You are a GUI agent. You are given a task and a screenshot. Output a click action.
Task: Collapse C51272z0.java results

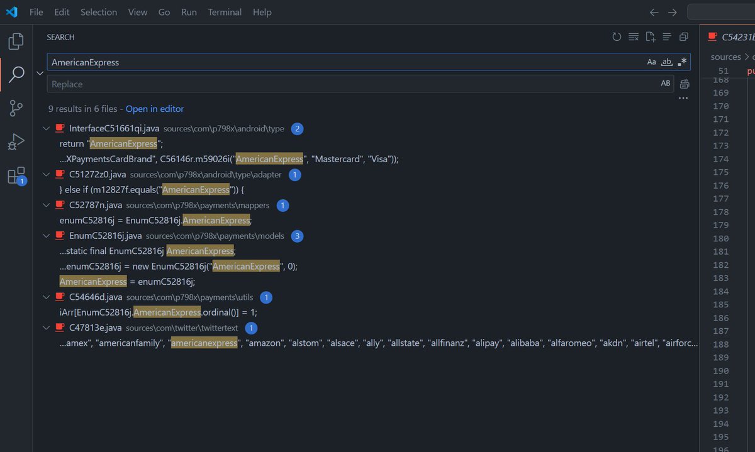click(x=46, y=174)
